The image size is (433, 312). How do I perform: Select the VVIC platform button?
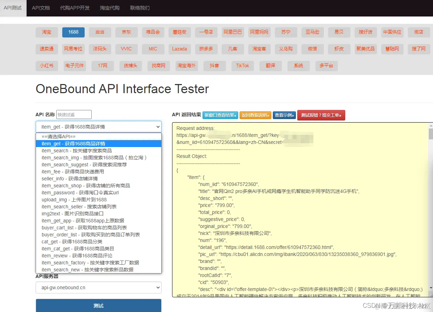click(x=127, y=49)
